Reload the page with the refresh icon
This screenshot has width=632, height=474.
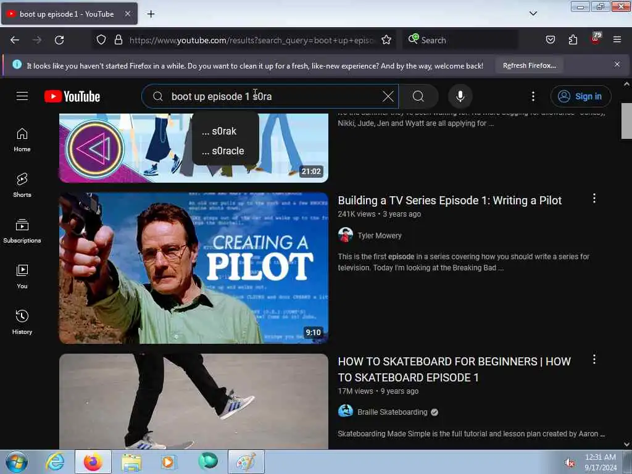[59, 40]
